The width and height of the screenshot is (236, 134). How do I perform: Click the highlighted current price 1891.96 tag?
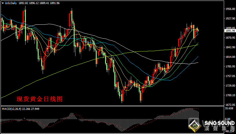click(x=230, y=31)
